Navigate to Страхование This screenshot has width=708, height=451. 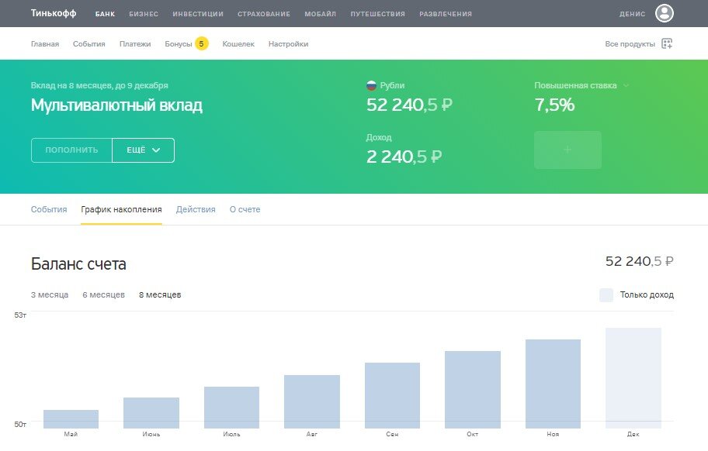(264, 14)
